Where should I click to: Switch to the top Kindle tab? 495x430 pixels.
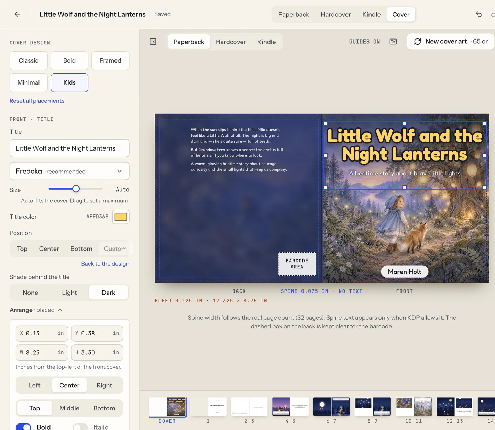pos(371,14)
